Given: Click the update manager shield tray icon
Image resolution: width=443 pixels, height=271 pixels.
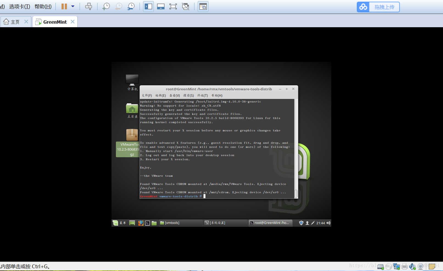Looking at the screenshot, I should point(301,223).
